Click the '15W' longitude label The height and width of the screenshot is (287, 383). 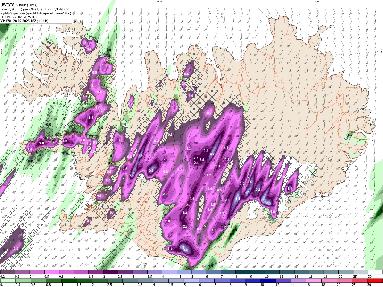[317, 1]
